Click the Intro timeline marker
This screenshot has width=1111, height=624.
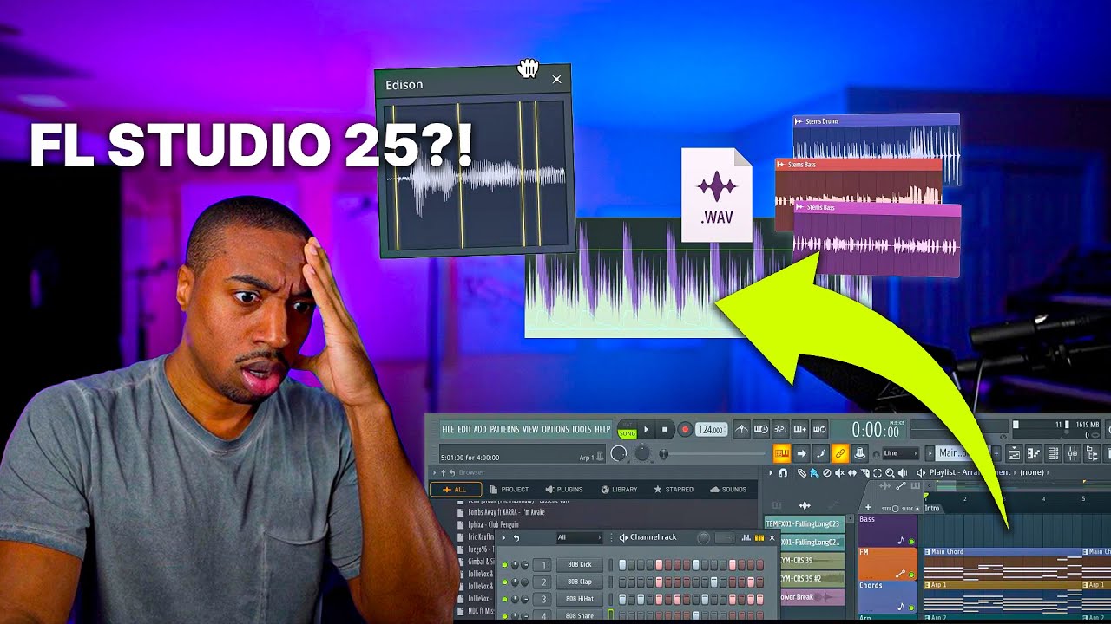pos(932,509)
